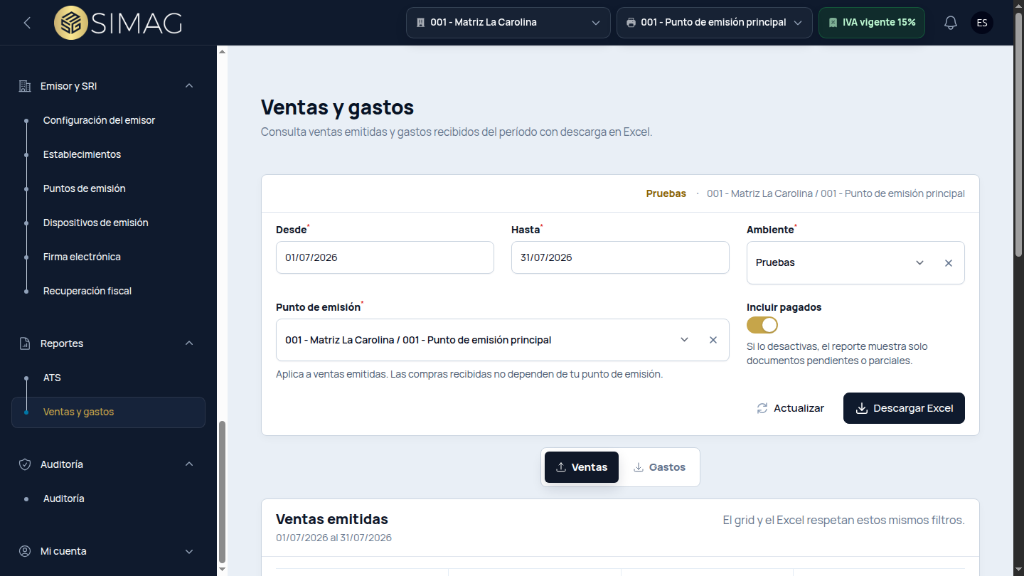Click the Pruebas label in card header
The height and width of the screenshot is (576, 1024).
(x=666, y=193)
